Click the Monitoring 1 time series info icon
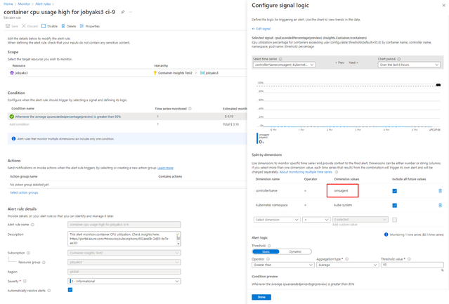 point(386,234)
